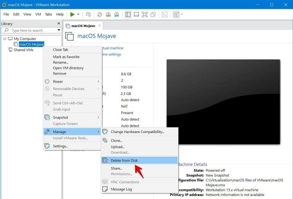293x199 pixels.
Task: Open the Tabs menu
Action: (x=48, y=14)
